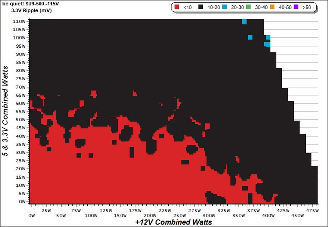Click the 110W label on vertical axis

pyautogui.click(x=19, y=22)
